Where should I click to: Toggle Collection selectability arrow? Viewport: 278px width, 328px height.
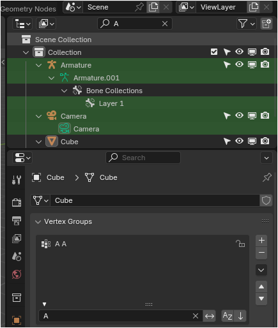click(x=227, y=52)
